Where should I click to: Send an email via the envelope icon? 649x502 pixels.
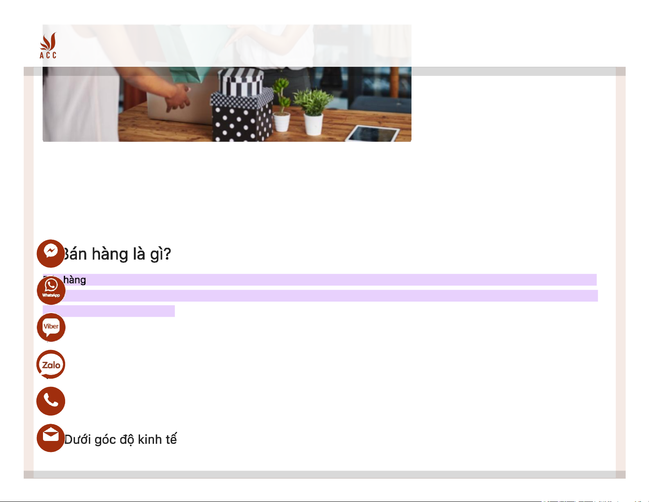click(x=51, y=438)
